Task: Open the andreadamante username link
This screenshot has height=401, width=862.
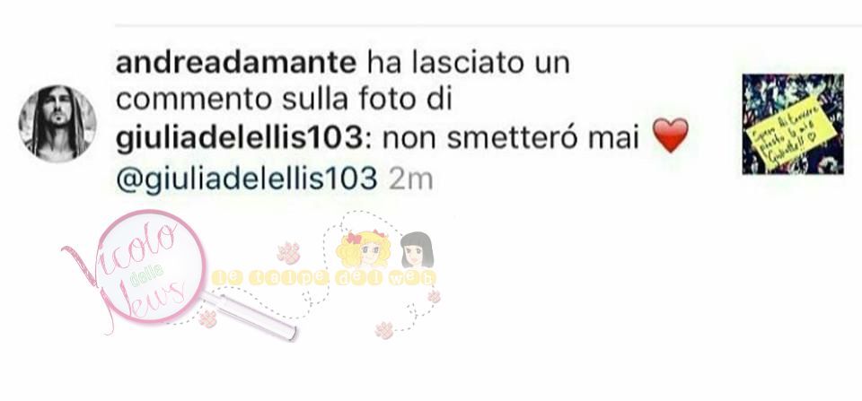Action: click(x=236, y=63)
